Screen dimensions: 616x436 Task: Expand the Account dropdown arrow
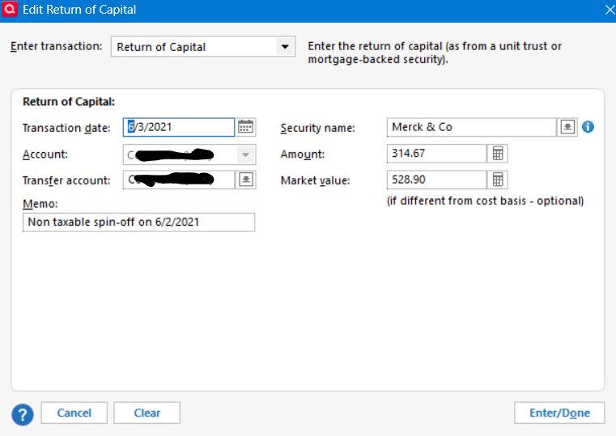245,155
